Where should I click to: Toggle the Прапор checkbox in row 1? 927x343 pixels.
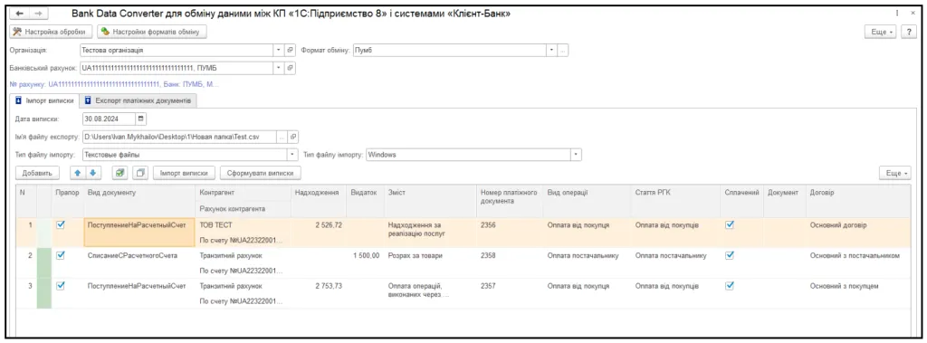[61, 224]
